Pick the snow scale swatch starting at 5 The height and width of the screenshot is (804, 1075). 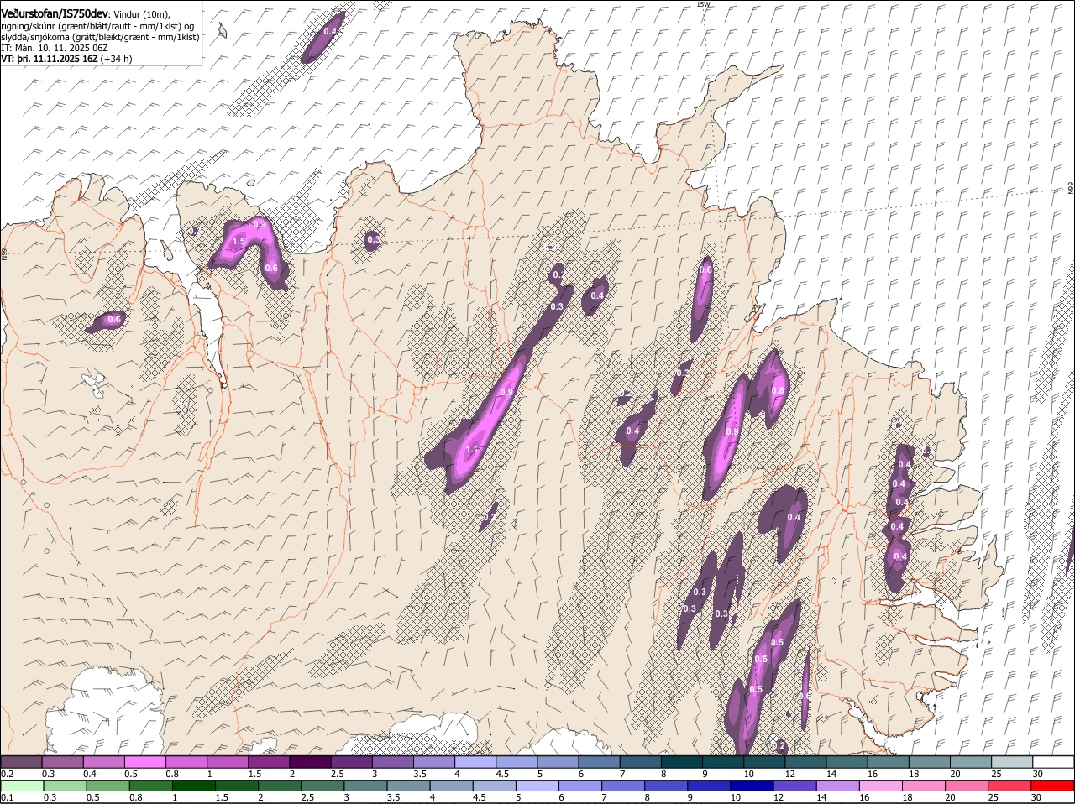coord(558,762)
